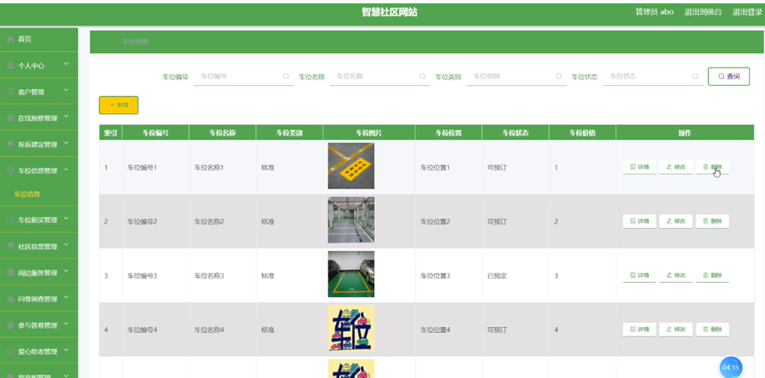
Task: Click 管理员 abo in the header
Action: click(x=654, y=13)
